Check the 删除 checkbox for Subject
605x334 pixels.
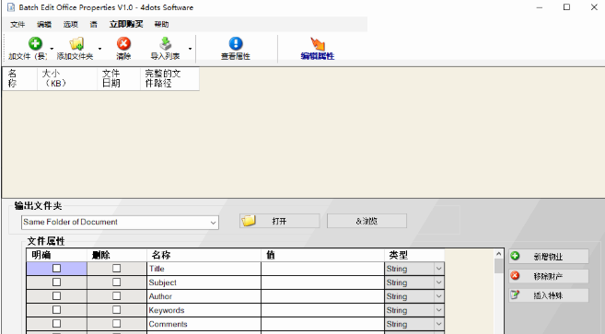pyautogui.click(x=117, y=282)
